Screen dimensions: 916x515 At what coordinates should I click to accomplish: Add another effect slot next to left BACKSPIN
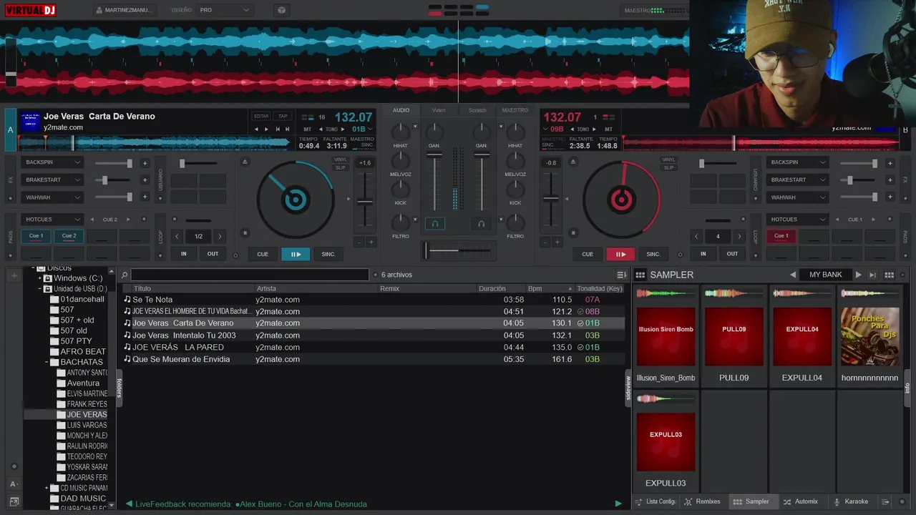coord(145,163)
